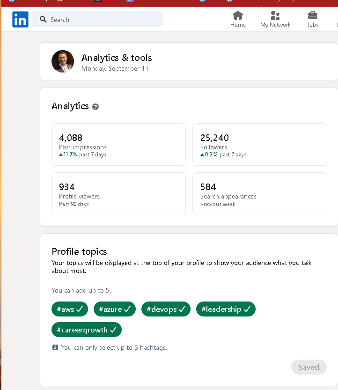Click 'Past 90 days' text

pyautogui.click(x=74, y=204)
